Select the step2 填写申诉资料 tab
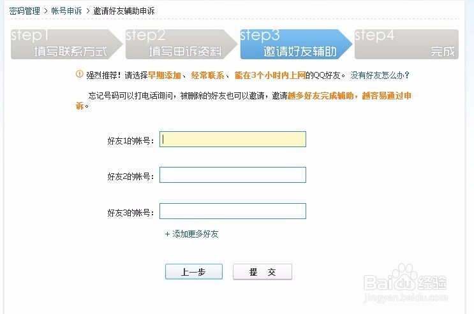The height and width of the screenshot is (314, 474). [181, 44]
